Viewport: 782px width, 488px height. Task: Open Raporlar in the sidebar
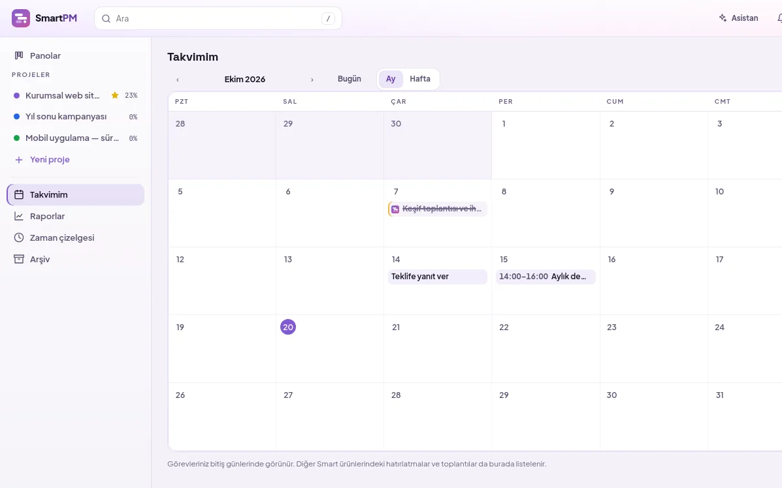(76, 216)
